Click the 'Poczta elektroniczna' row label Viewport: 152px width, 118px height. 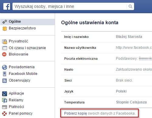pos(81,59)
